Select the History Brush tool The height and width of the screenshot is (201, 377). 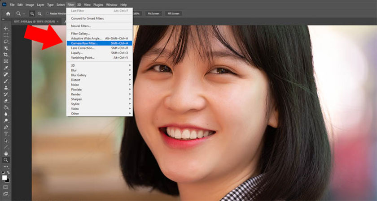click(6, 94)
